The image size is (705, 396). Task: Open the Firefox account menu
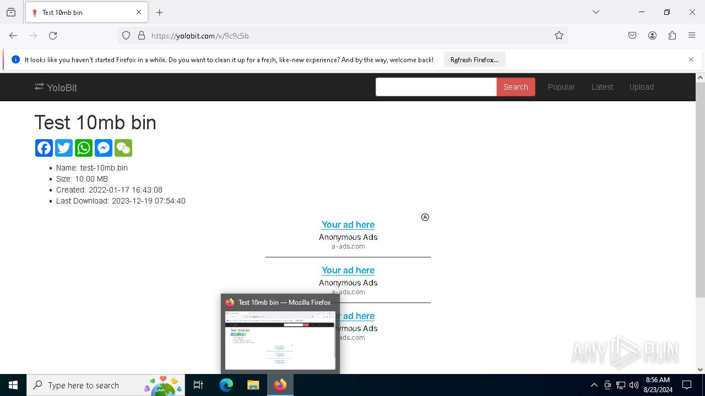[652, 36]
